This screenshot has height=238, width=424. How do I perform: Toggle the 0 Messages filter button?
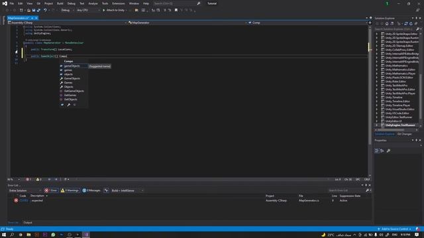[x=91, y=190]
